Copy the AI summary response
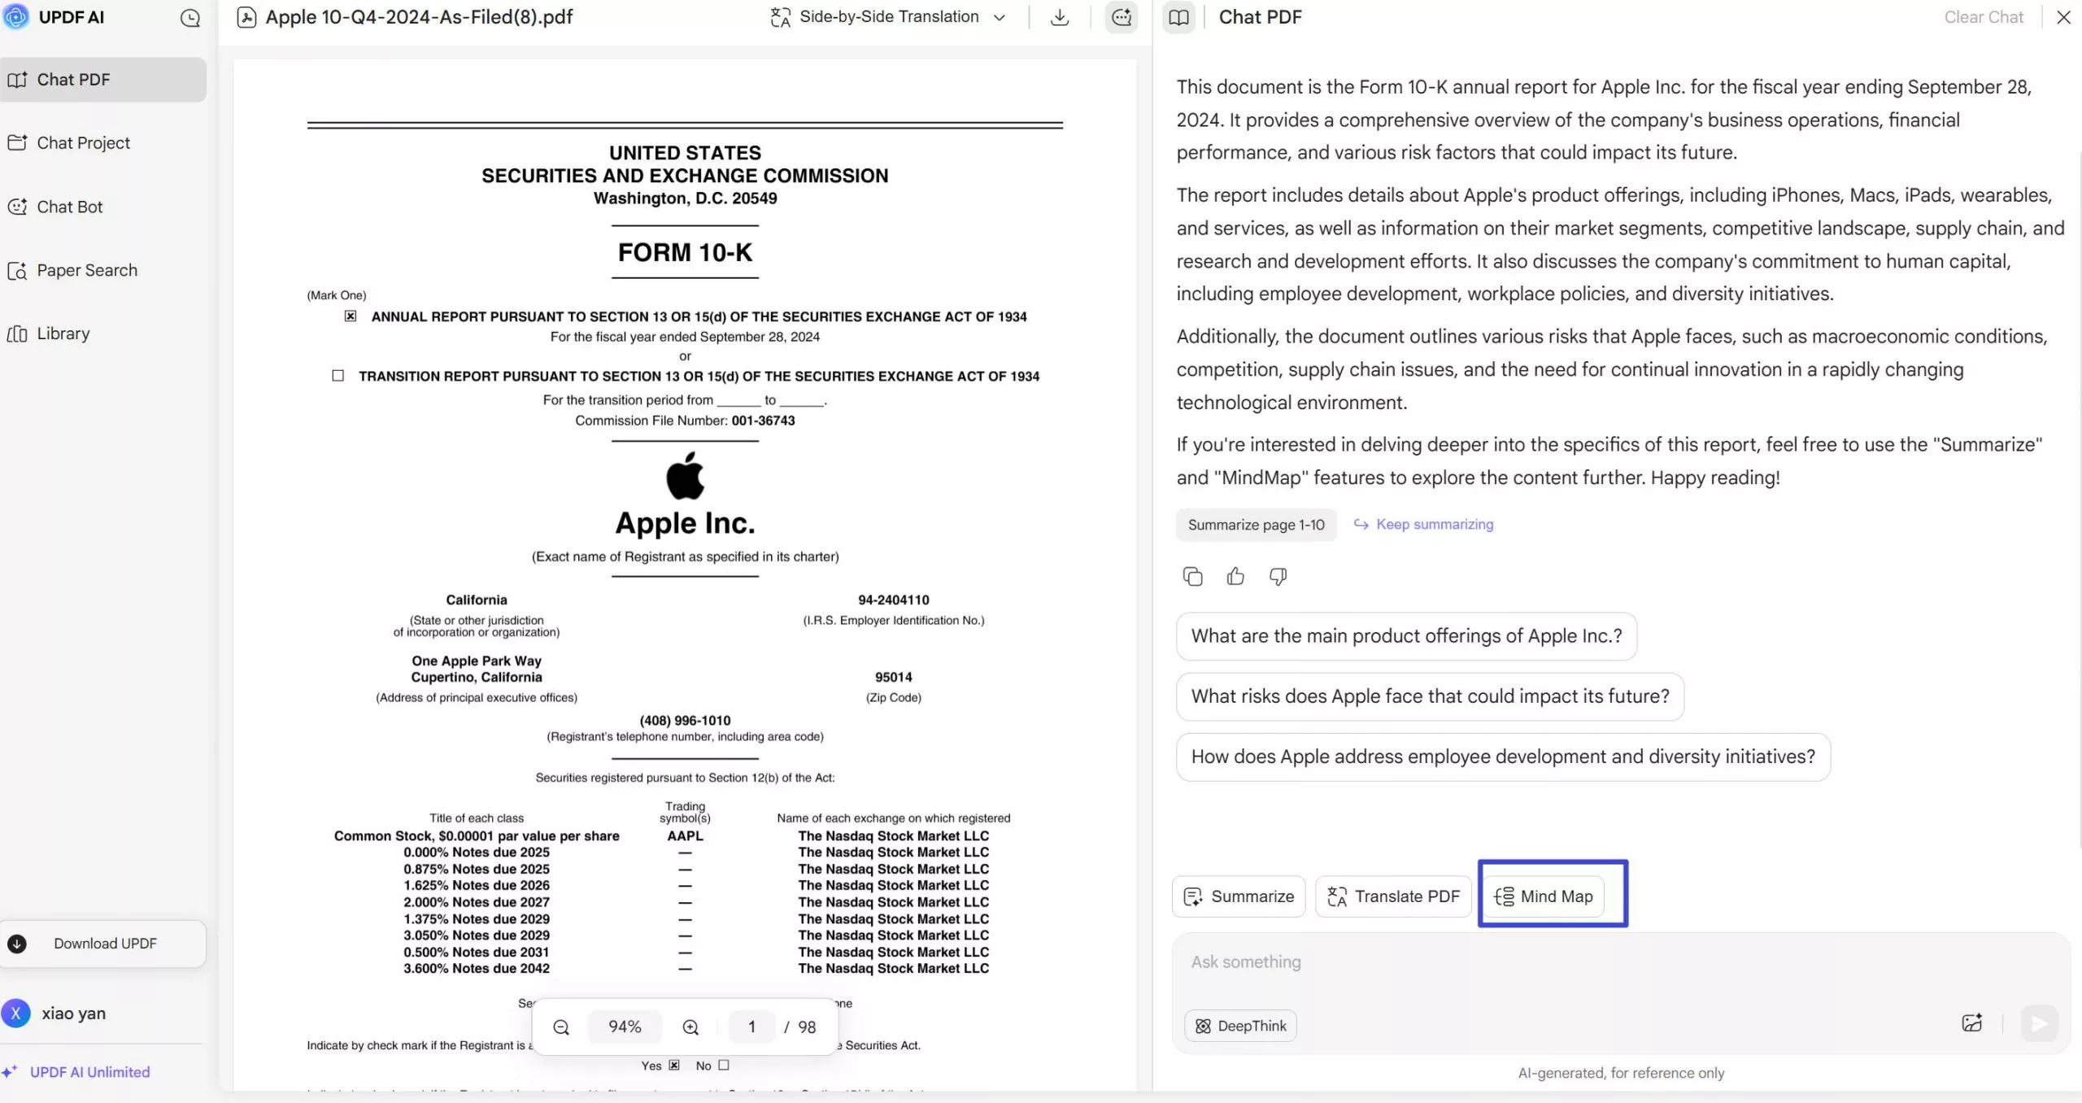This screenshot has height=1103, width=2082. [1192, 576]
